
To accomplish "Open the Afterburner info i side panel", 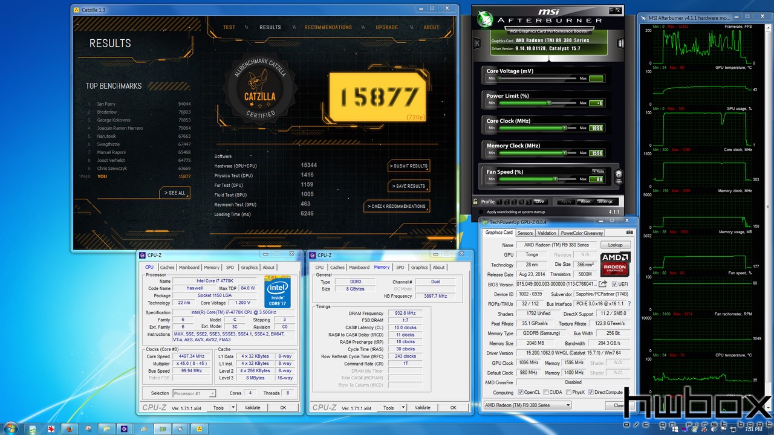I will [x=620, y=43].
